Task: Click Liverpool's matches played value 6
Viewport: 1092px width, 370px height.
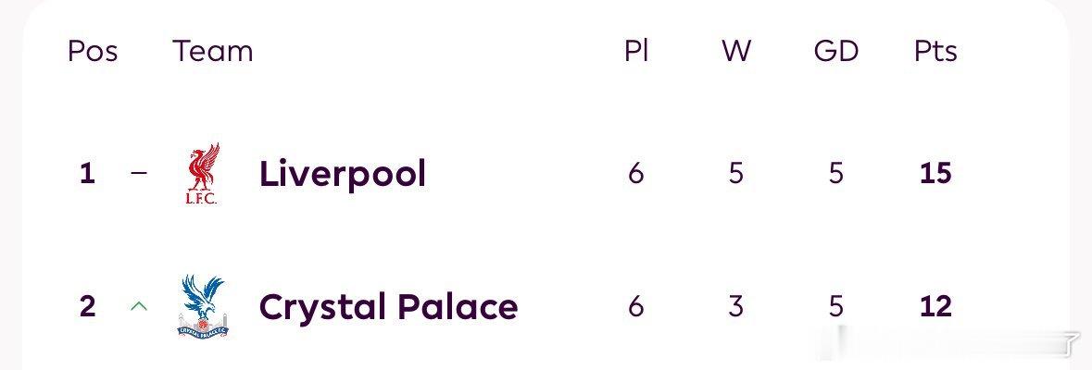Action: tap(635, 173)
